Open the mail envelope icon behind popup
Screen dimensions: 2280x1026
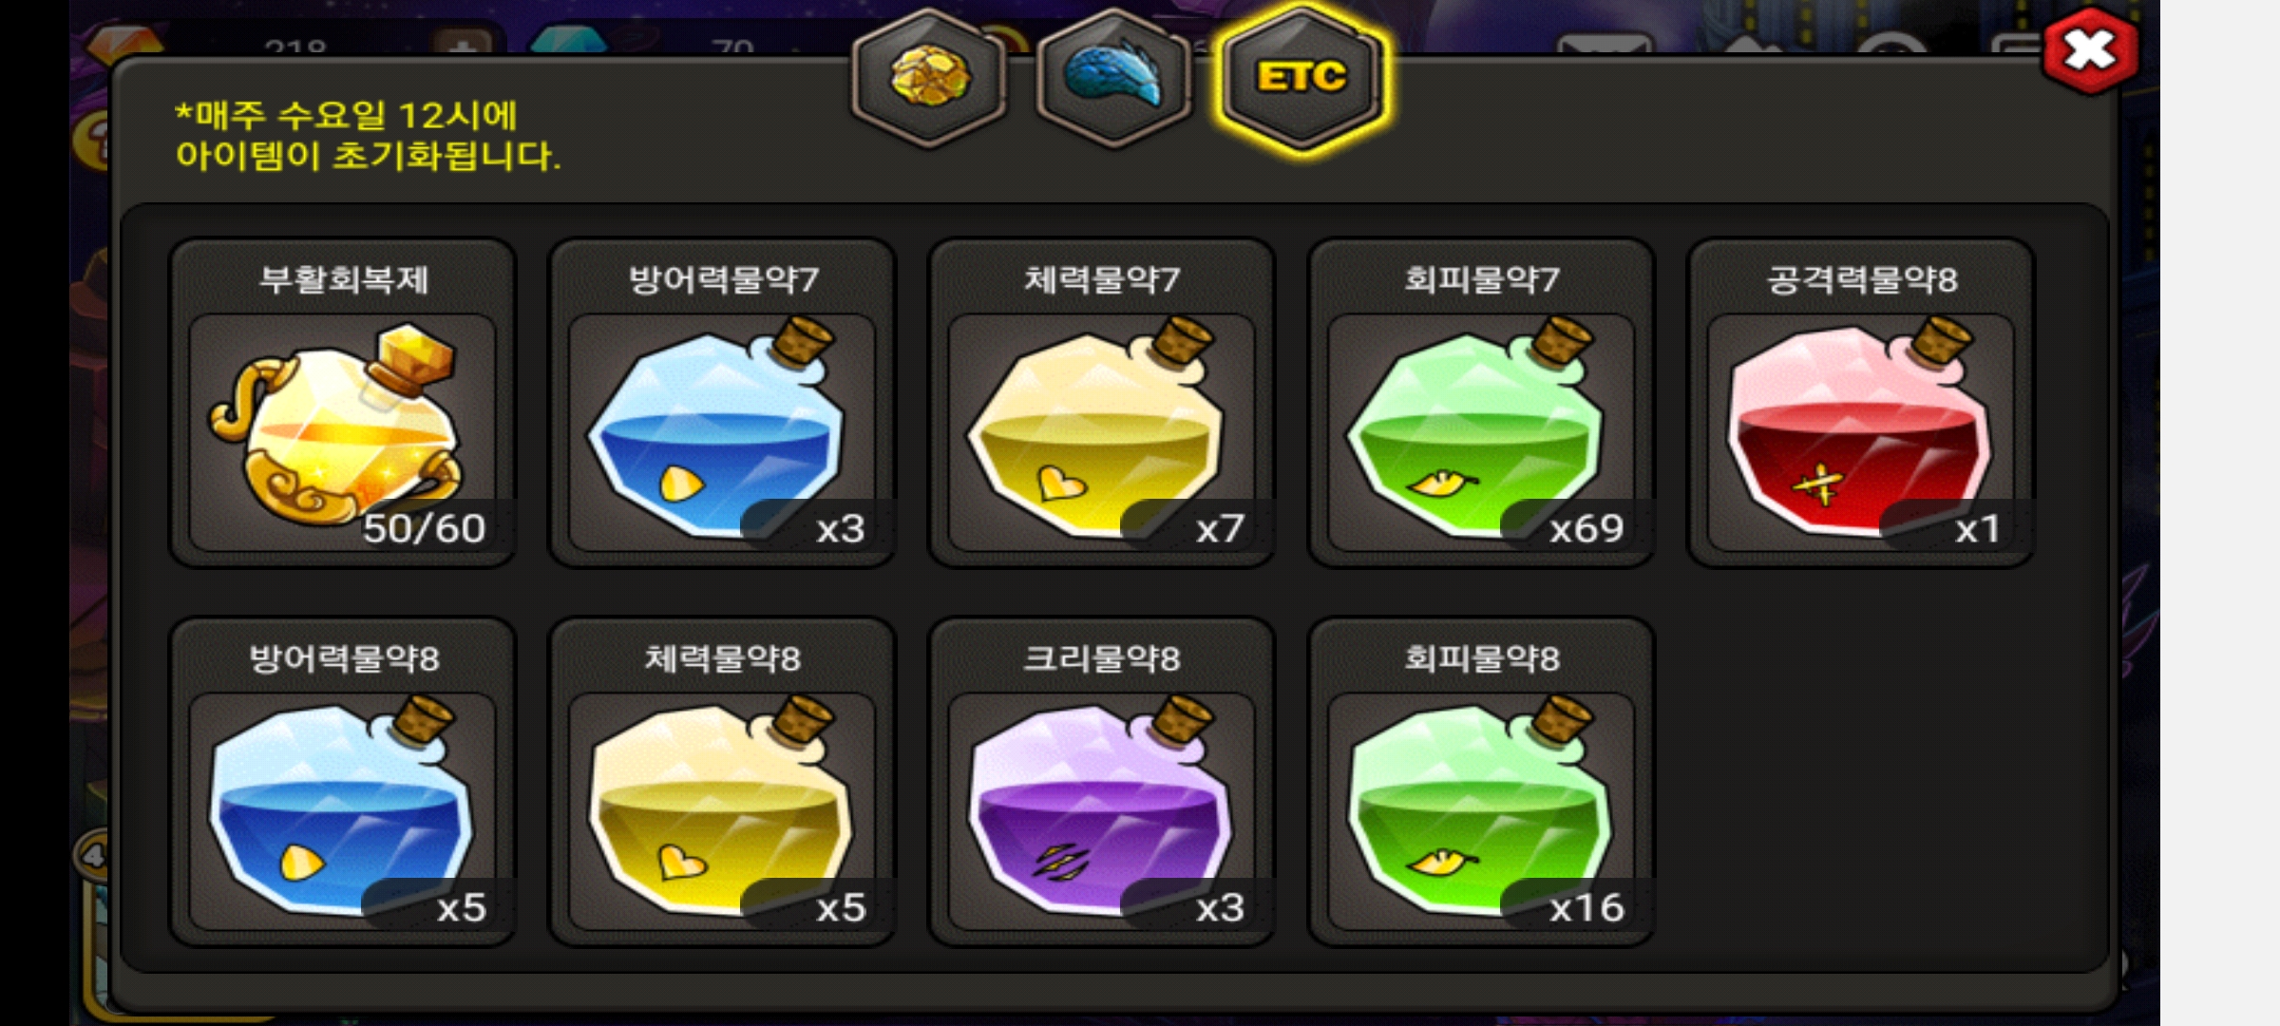(x=1604, y=45)
